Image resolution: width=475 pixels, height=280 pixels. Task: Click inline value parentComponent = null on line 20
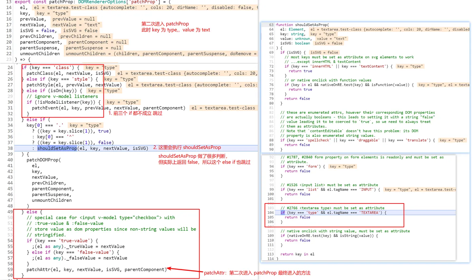(x=97, y=42)
